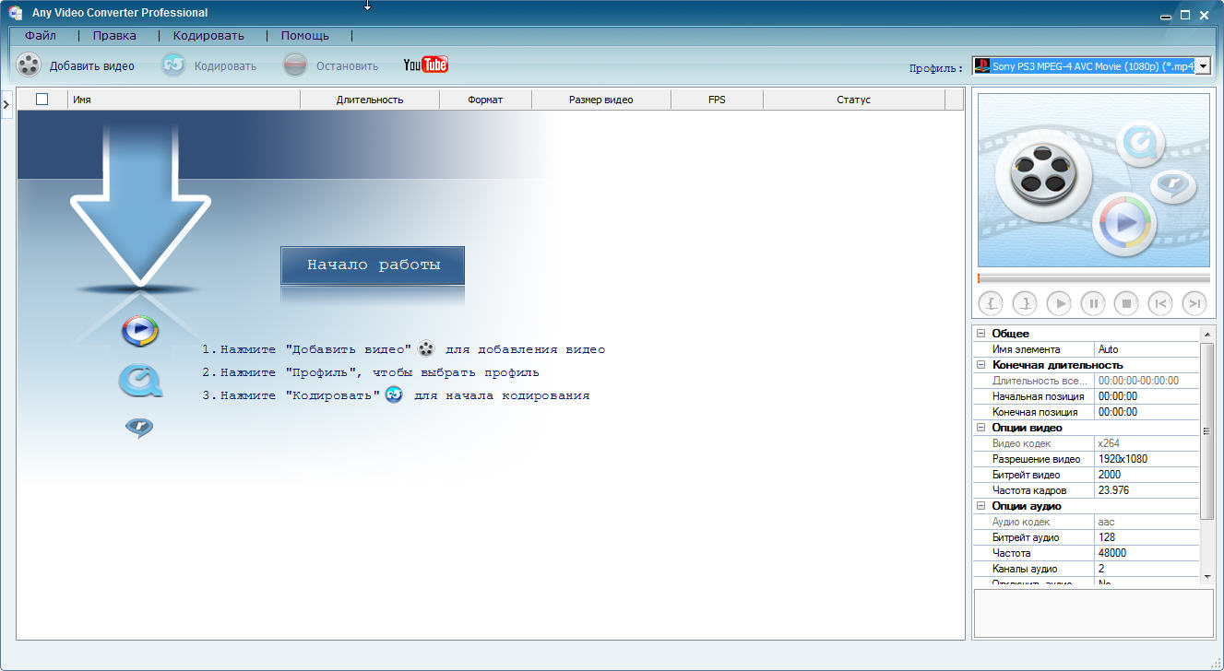
Task: Click the Разрешение видео value 1920x1080
Action: (1146, 459)
